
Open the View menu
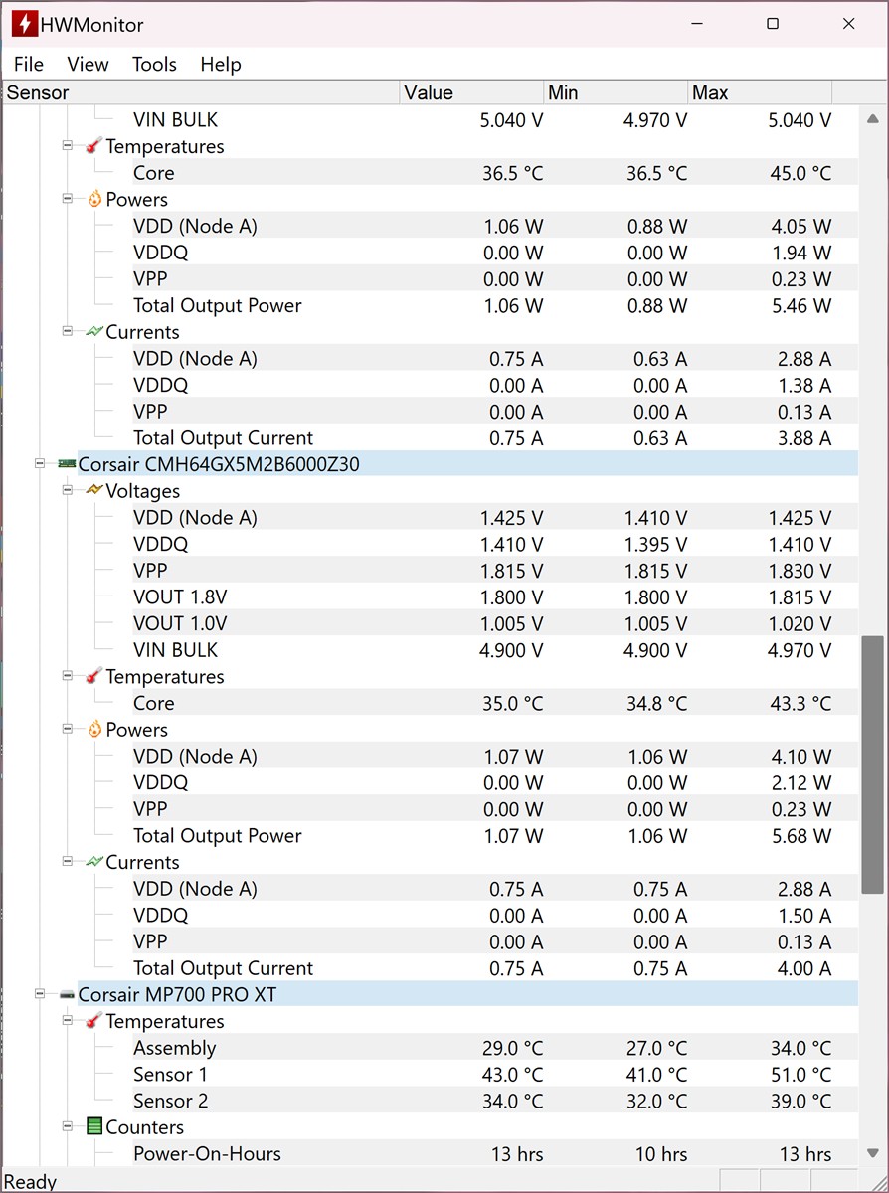(88, 64)
